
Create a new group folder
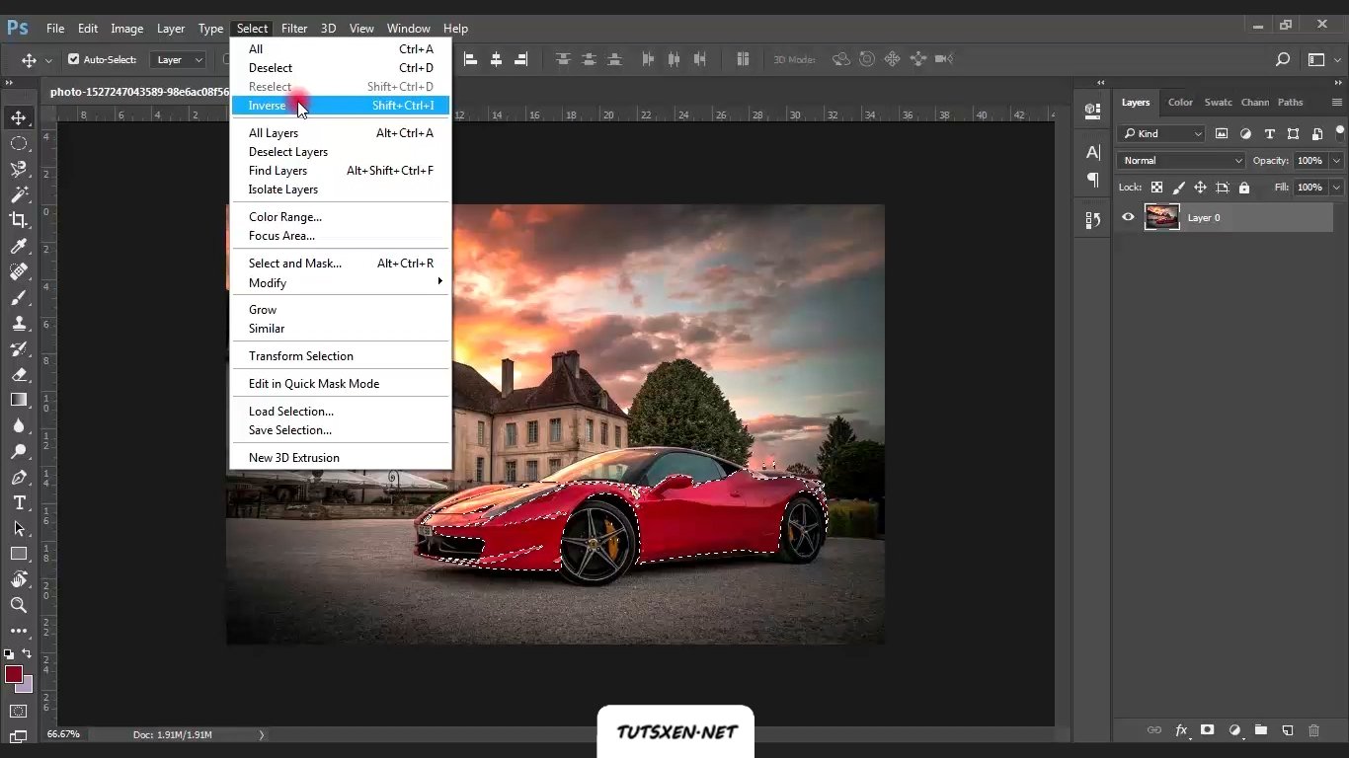pos(1261,730)
